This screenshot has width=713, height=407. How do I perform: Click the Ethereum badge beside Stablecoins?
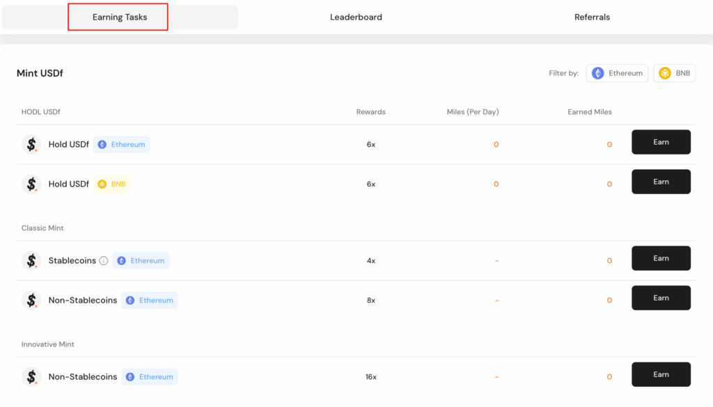[141, 261]
